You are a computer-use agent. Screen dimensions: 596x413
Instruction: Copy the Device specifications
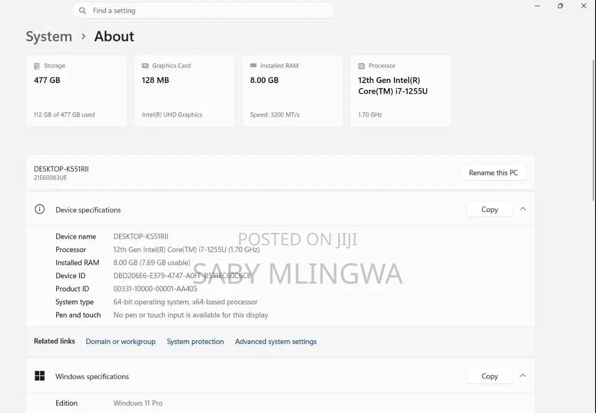490,210
